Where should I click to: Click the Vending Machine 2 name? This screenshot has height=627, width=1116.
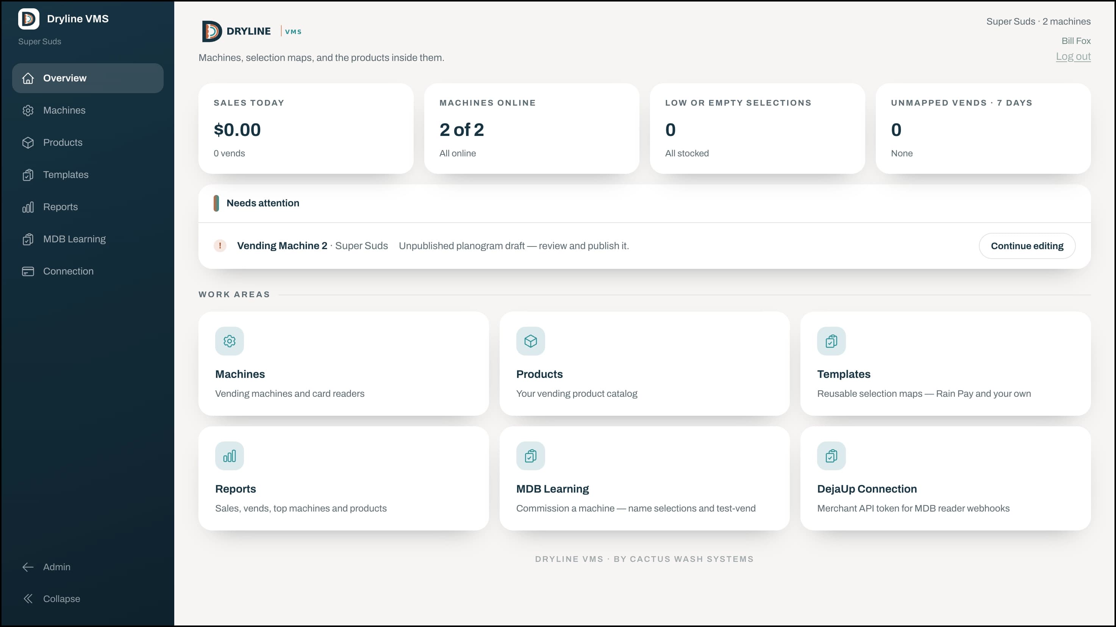[x=282, y=246]
